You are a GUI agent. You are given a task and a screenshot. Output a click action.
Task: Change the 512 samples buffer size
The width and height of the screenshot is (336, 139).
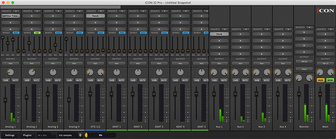tap(70, 135)
